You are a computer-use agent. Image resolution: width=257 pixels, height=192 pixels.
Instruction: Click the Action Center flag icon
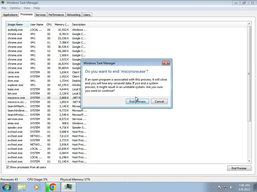click(220, 187)
